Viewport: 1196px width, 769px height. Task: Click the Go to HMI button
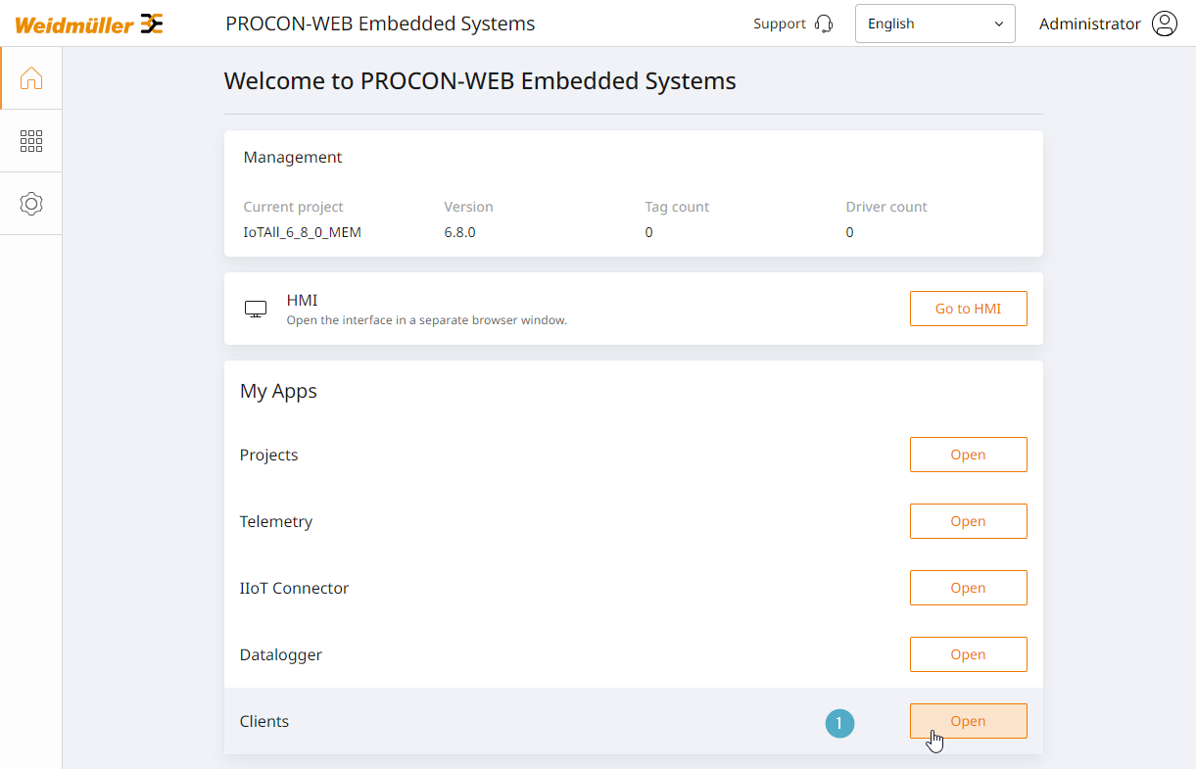[x=969, y=309]
